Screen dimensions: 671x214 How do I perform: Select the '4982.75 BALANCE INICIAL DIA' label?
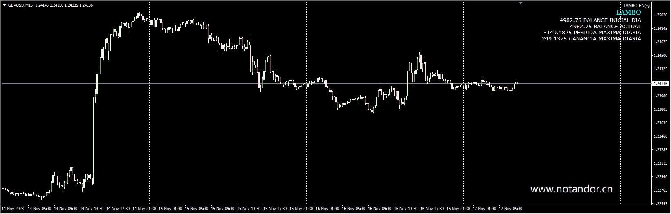pyautogui.click(x=600, y=20)
